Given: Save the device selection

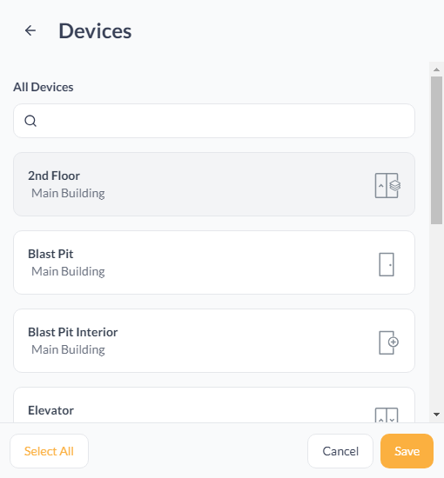Looking at the screenshot, I should tap(407, 451).
